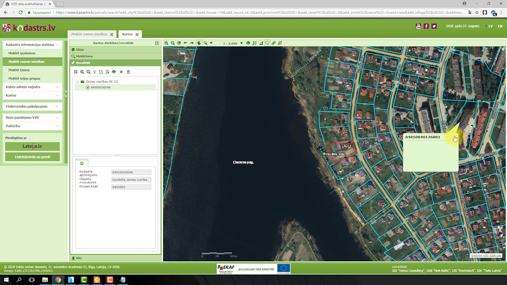Select the pan hand tool
This screenshot has width=507, height=285.
tap(199, 43)
